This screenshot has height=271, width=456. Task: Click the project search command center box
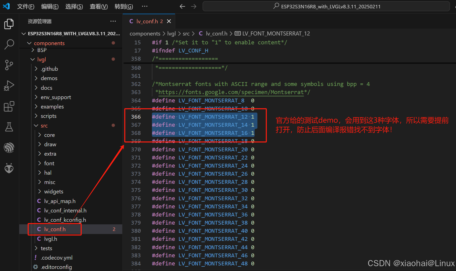326,6
